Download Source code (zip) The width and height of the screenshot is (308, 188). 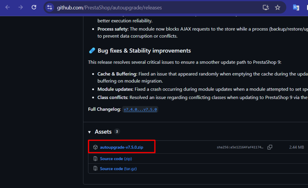[x=116, y=159]
